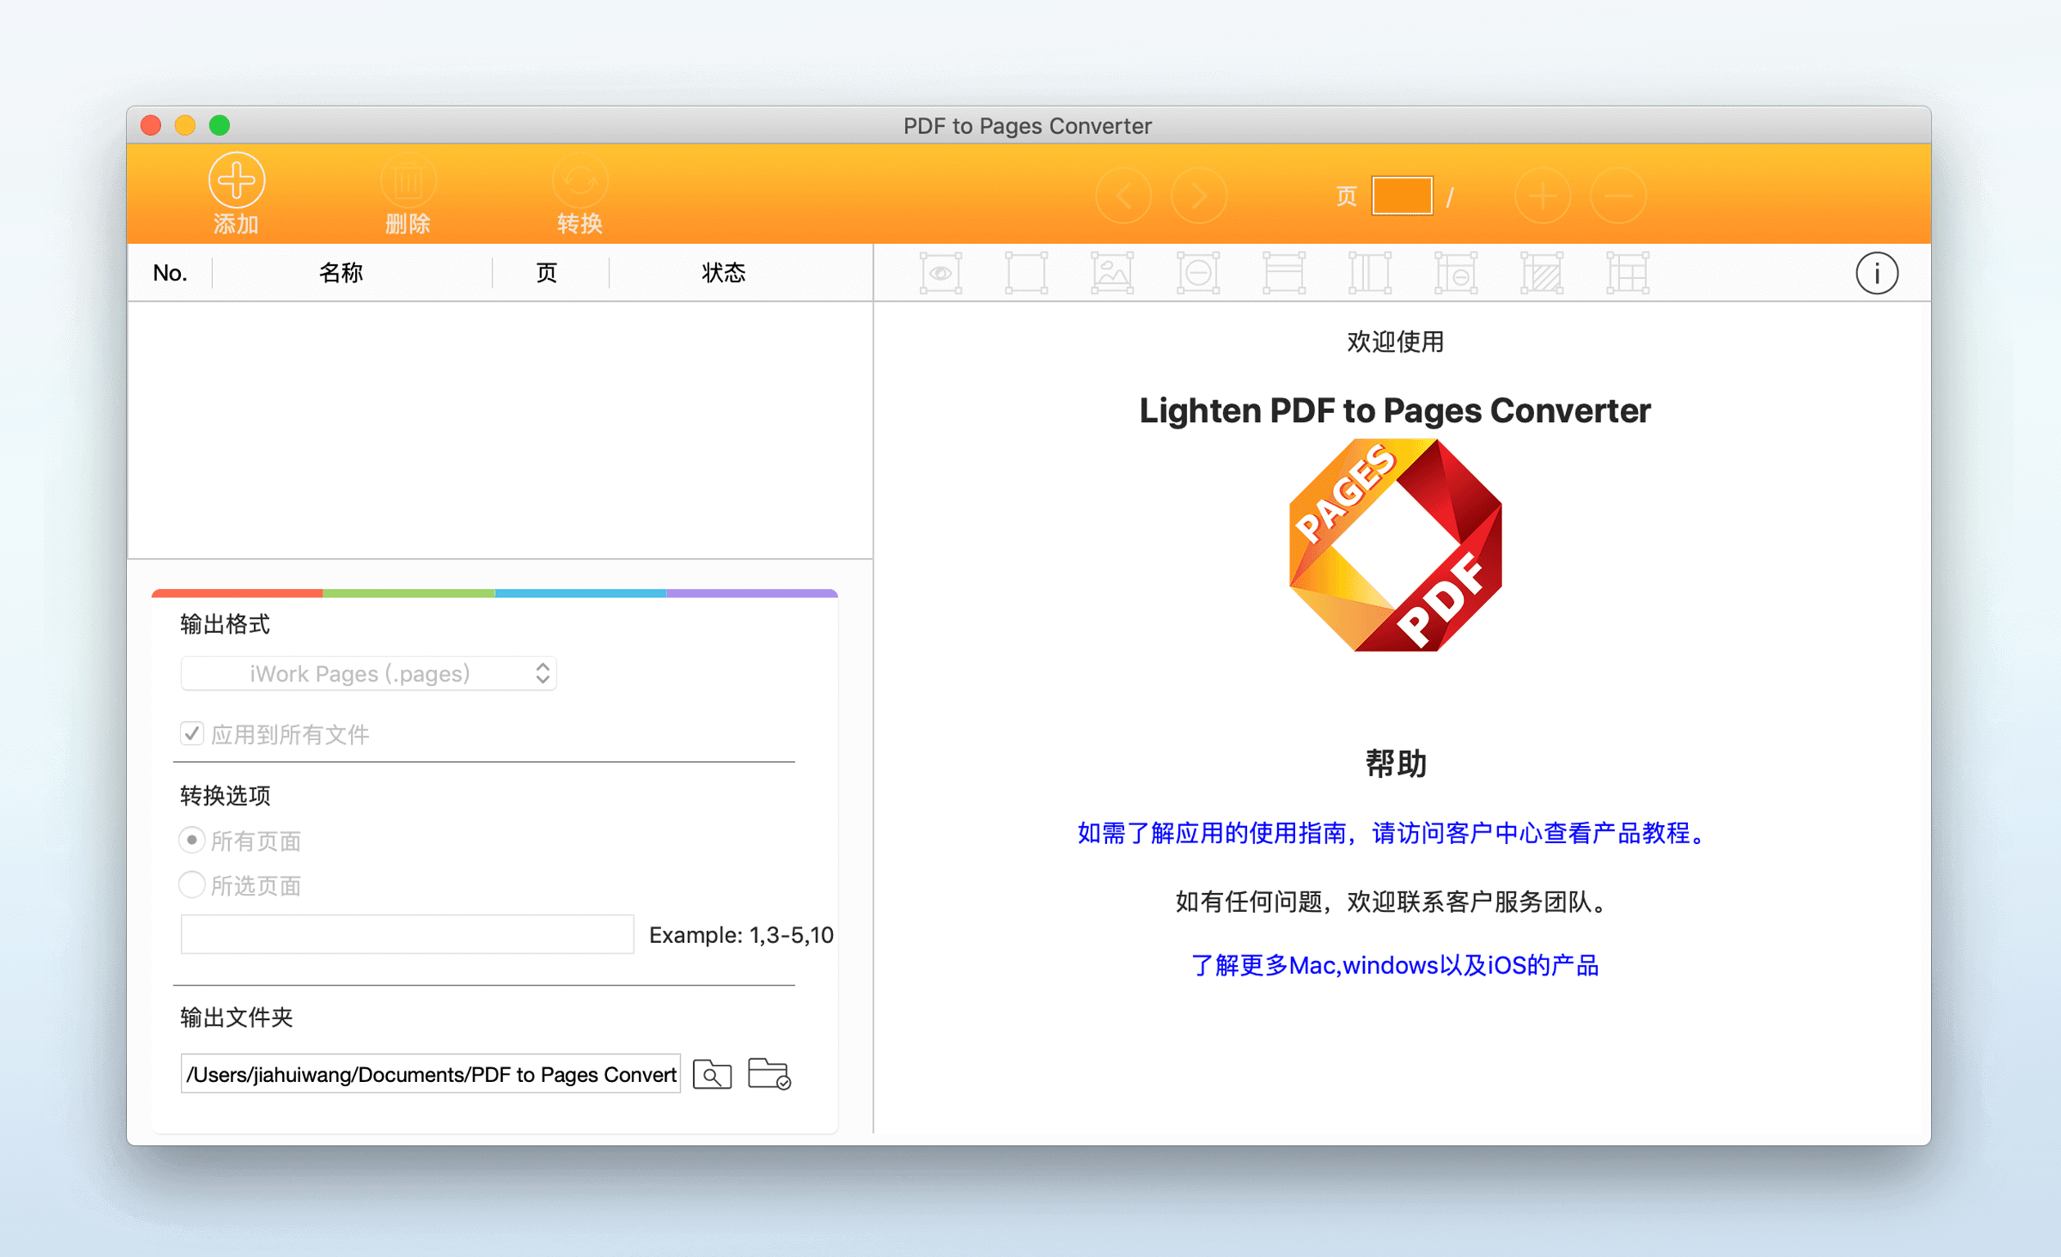Click the page number field in toolbar
2061x1257 pixels.
click(x=1402, y=196)
